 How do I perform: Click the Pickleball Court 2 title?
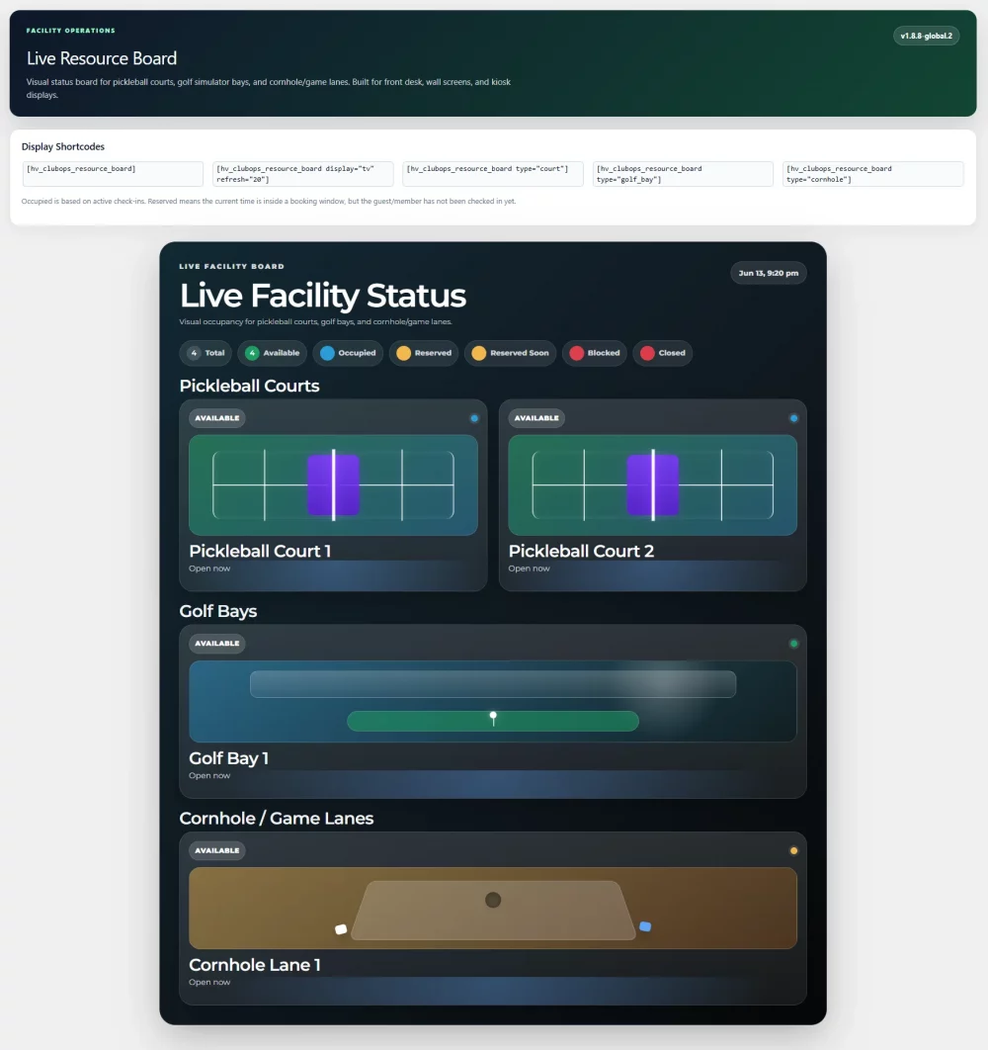[x=581, y=551]
